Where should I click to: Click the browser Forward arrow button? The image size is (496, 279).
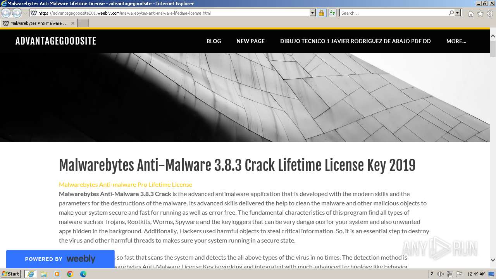tap(17, 13)
